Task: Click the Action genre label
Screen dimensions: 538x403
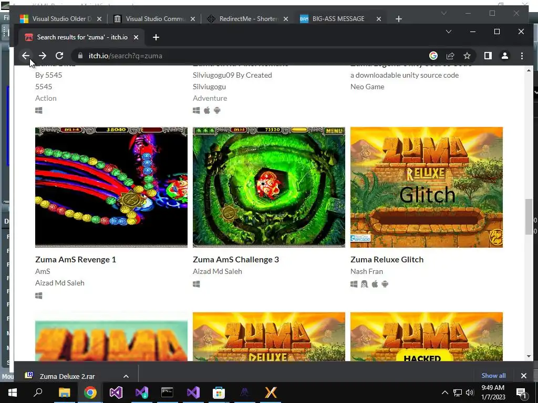Action: (46, 98)
